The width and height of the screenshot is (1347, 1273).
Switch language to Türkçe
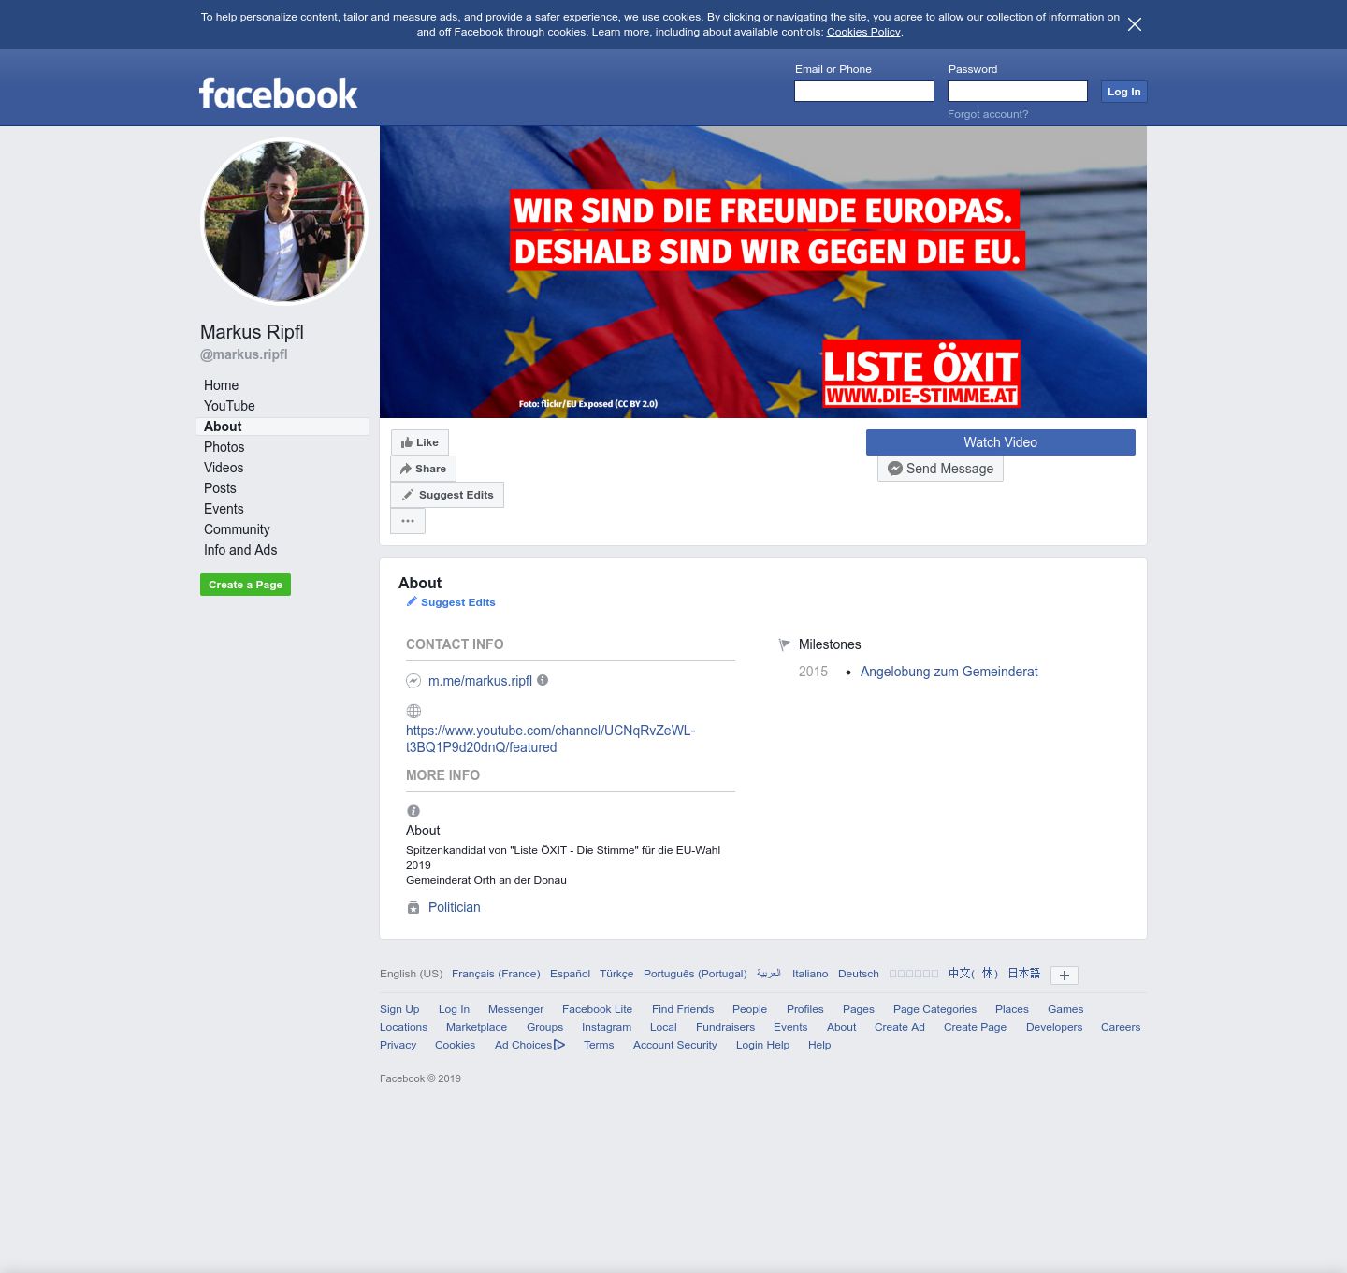[616, 974]
